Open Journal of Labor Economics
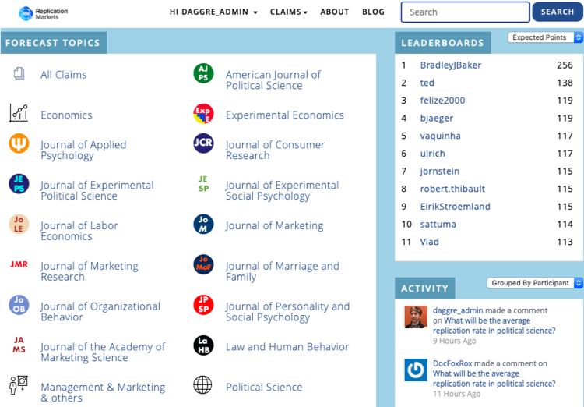 point(79,231)
